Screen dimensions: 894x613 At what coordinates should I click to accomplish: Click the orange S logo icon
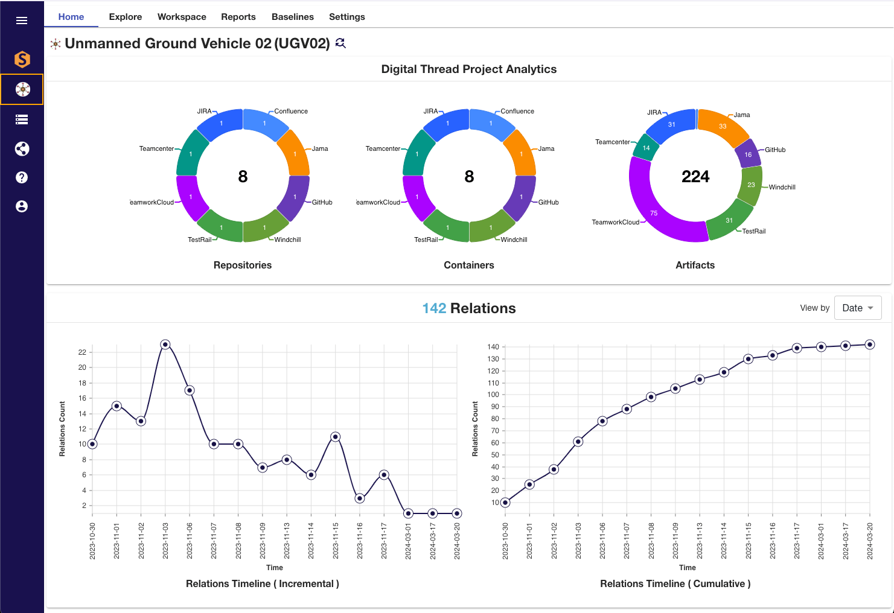pyautogui.click(x=22, y=59)
